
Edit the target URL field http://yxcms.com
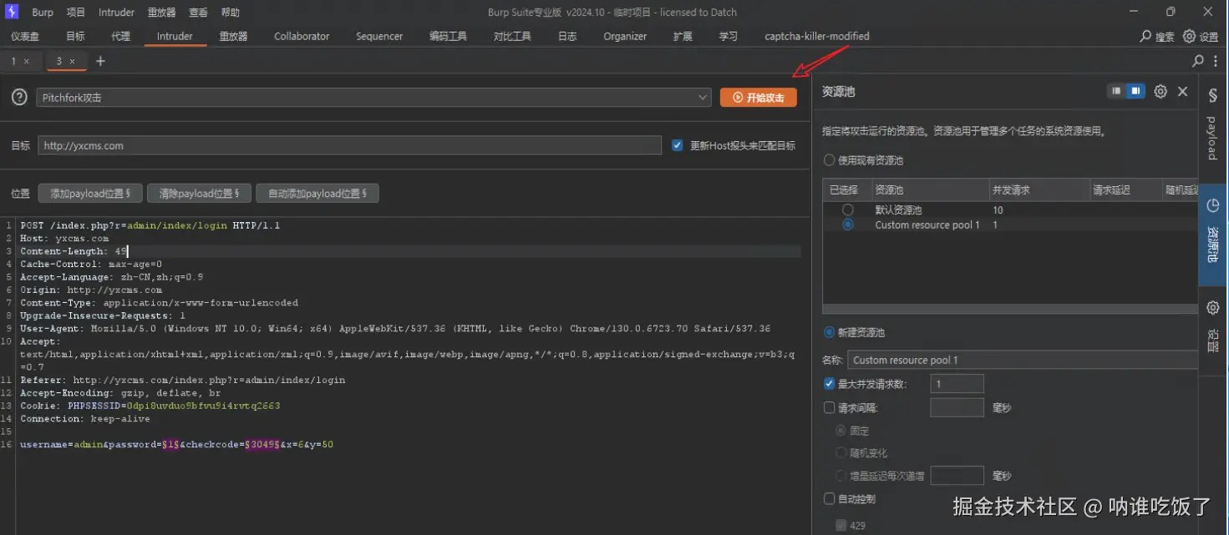pos(349,145)
